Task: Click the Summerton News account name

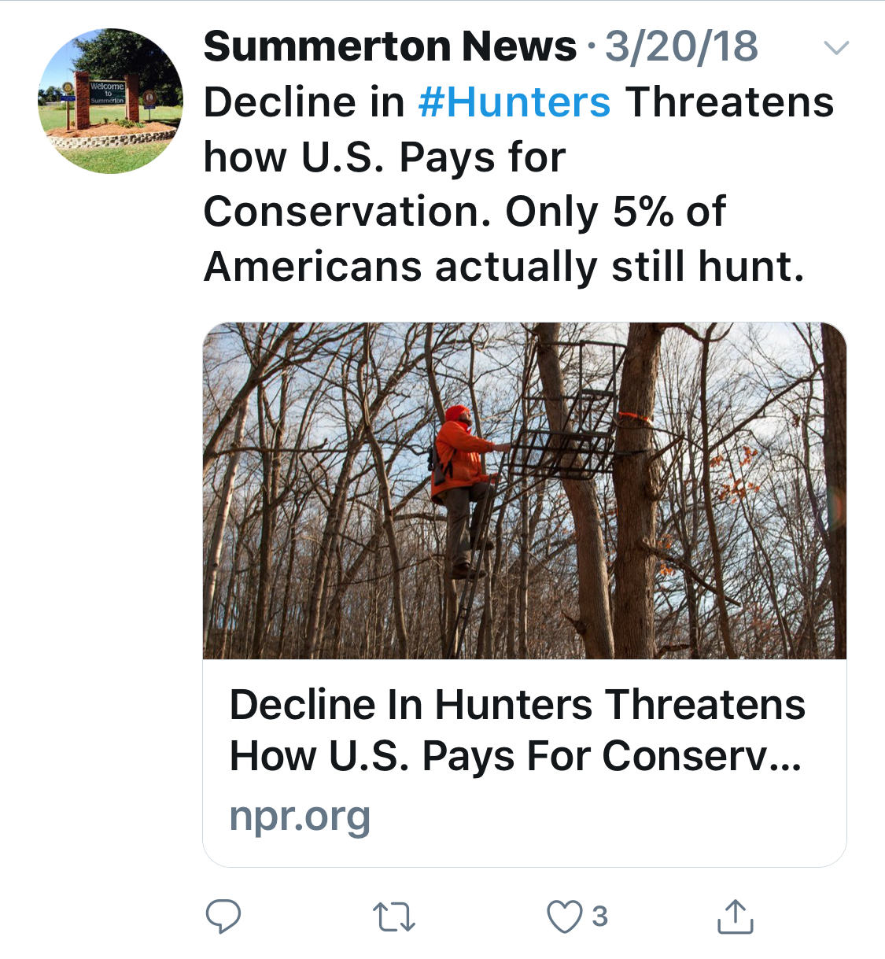Action: tap(389, 46)
